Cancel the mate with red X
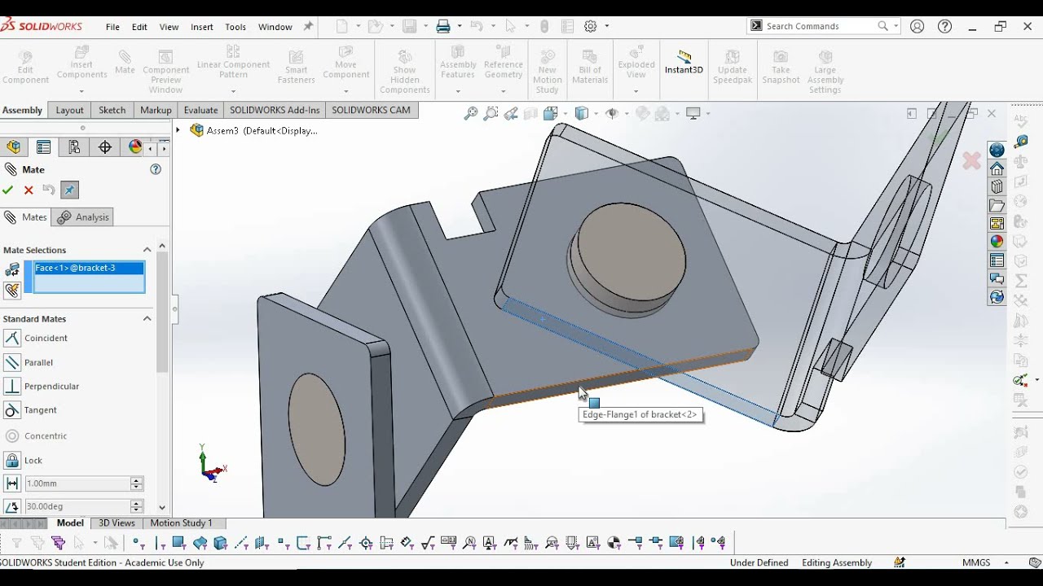This screenshot has height=586, width=1043. pos(29,190)
